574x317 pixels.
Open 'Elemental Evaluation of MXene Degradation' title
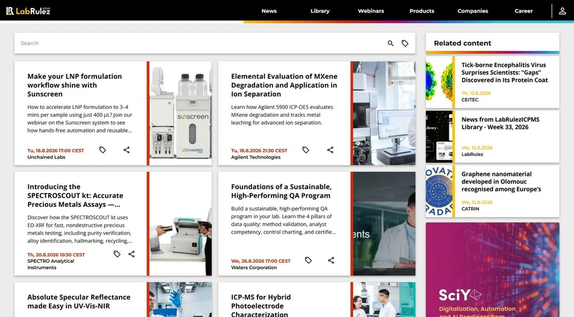tap(284, 86)
